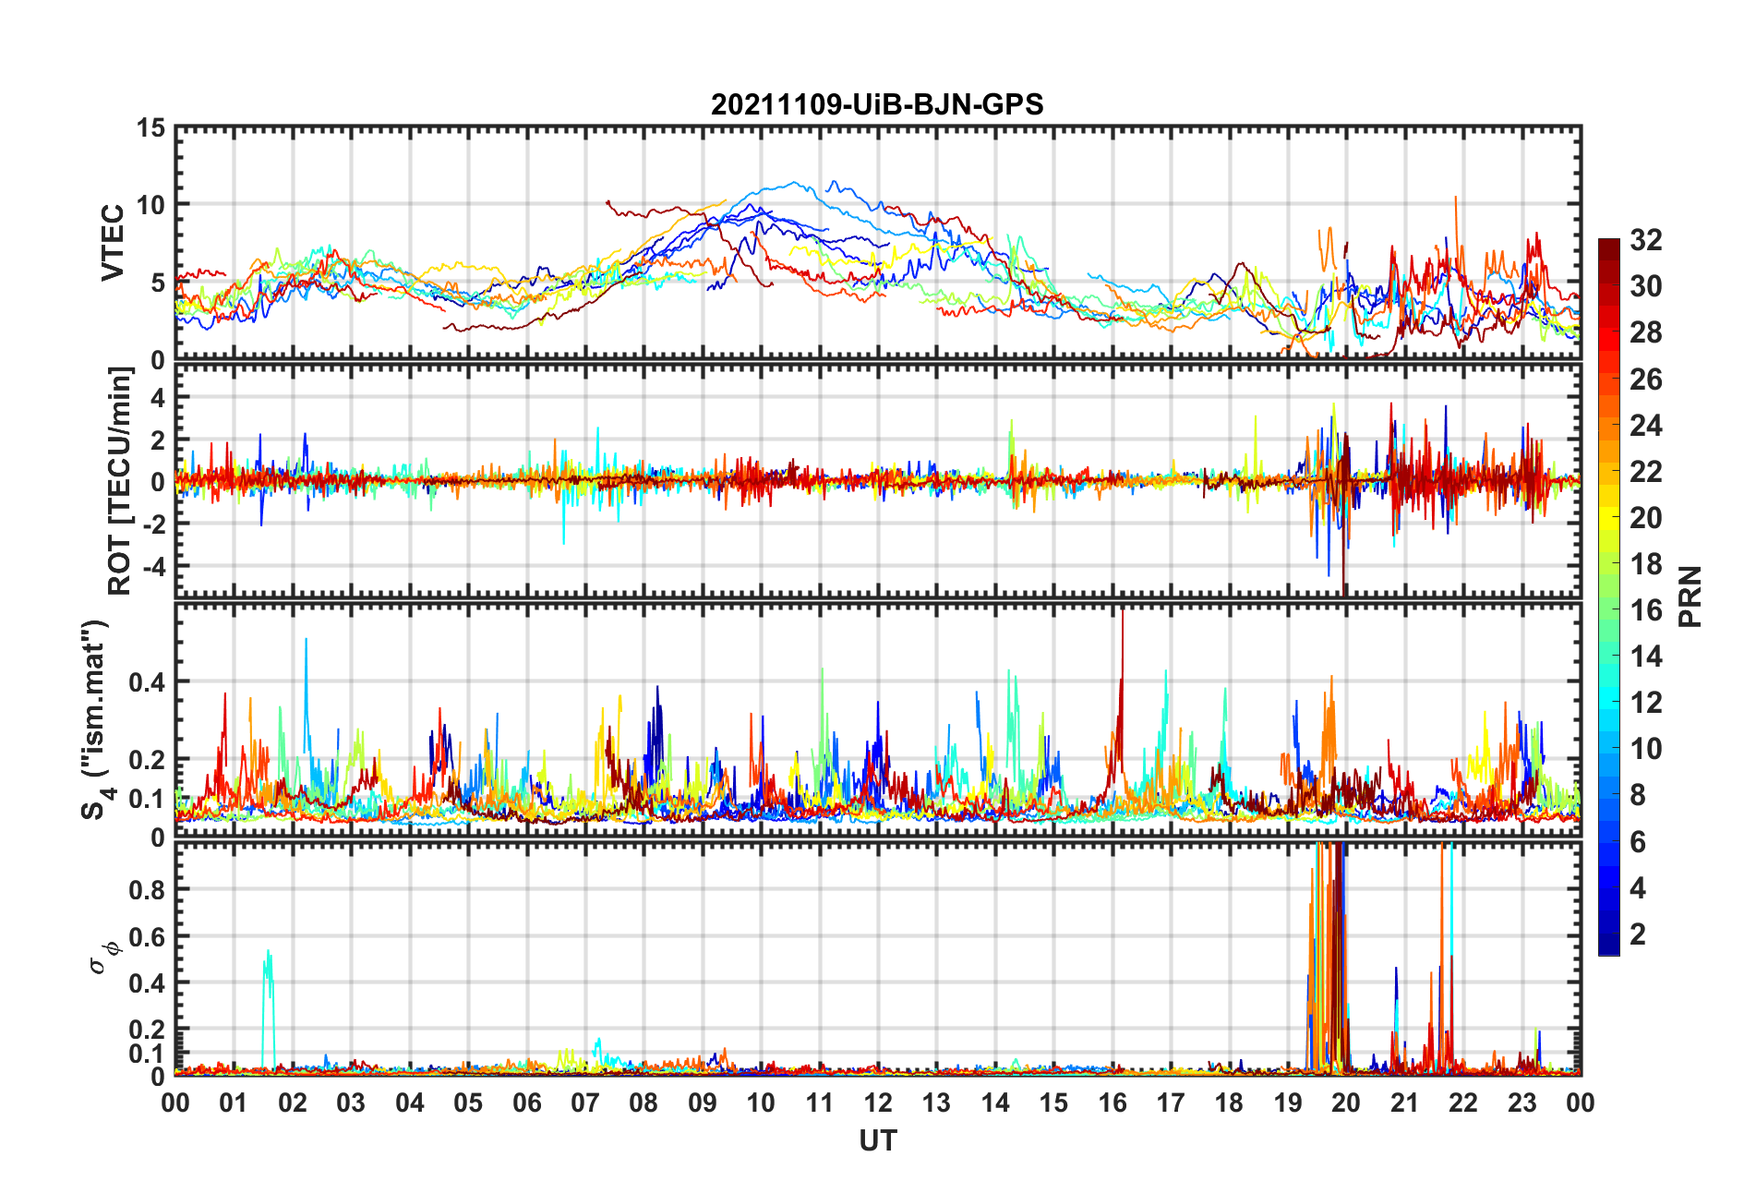
Task: Choose hour 20 on the UT axis
Action: [x=1346, y=1103]
